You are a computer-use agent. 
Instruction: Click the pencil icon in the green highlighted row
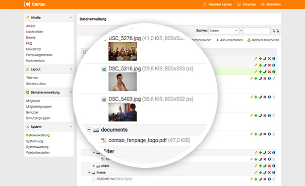[256, 72]
